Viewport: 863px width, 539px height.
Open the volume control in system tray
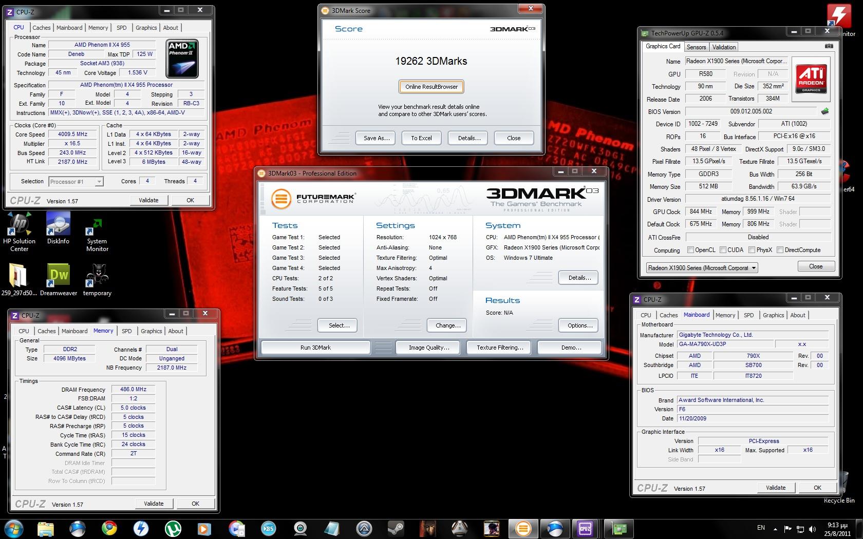(x=812, y=529)
